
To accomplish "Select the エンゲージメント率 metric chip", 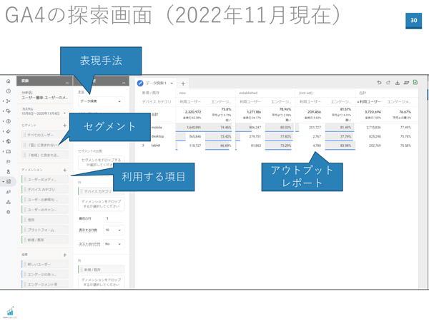I will point(44,285).
